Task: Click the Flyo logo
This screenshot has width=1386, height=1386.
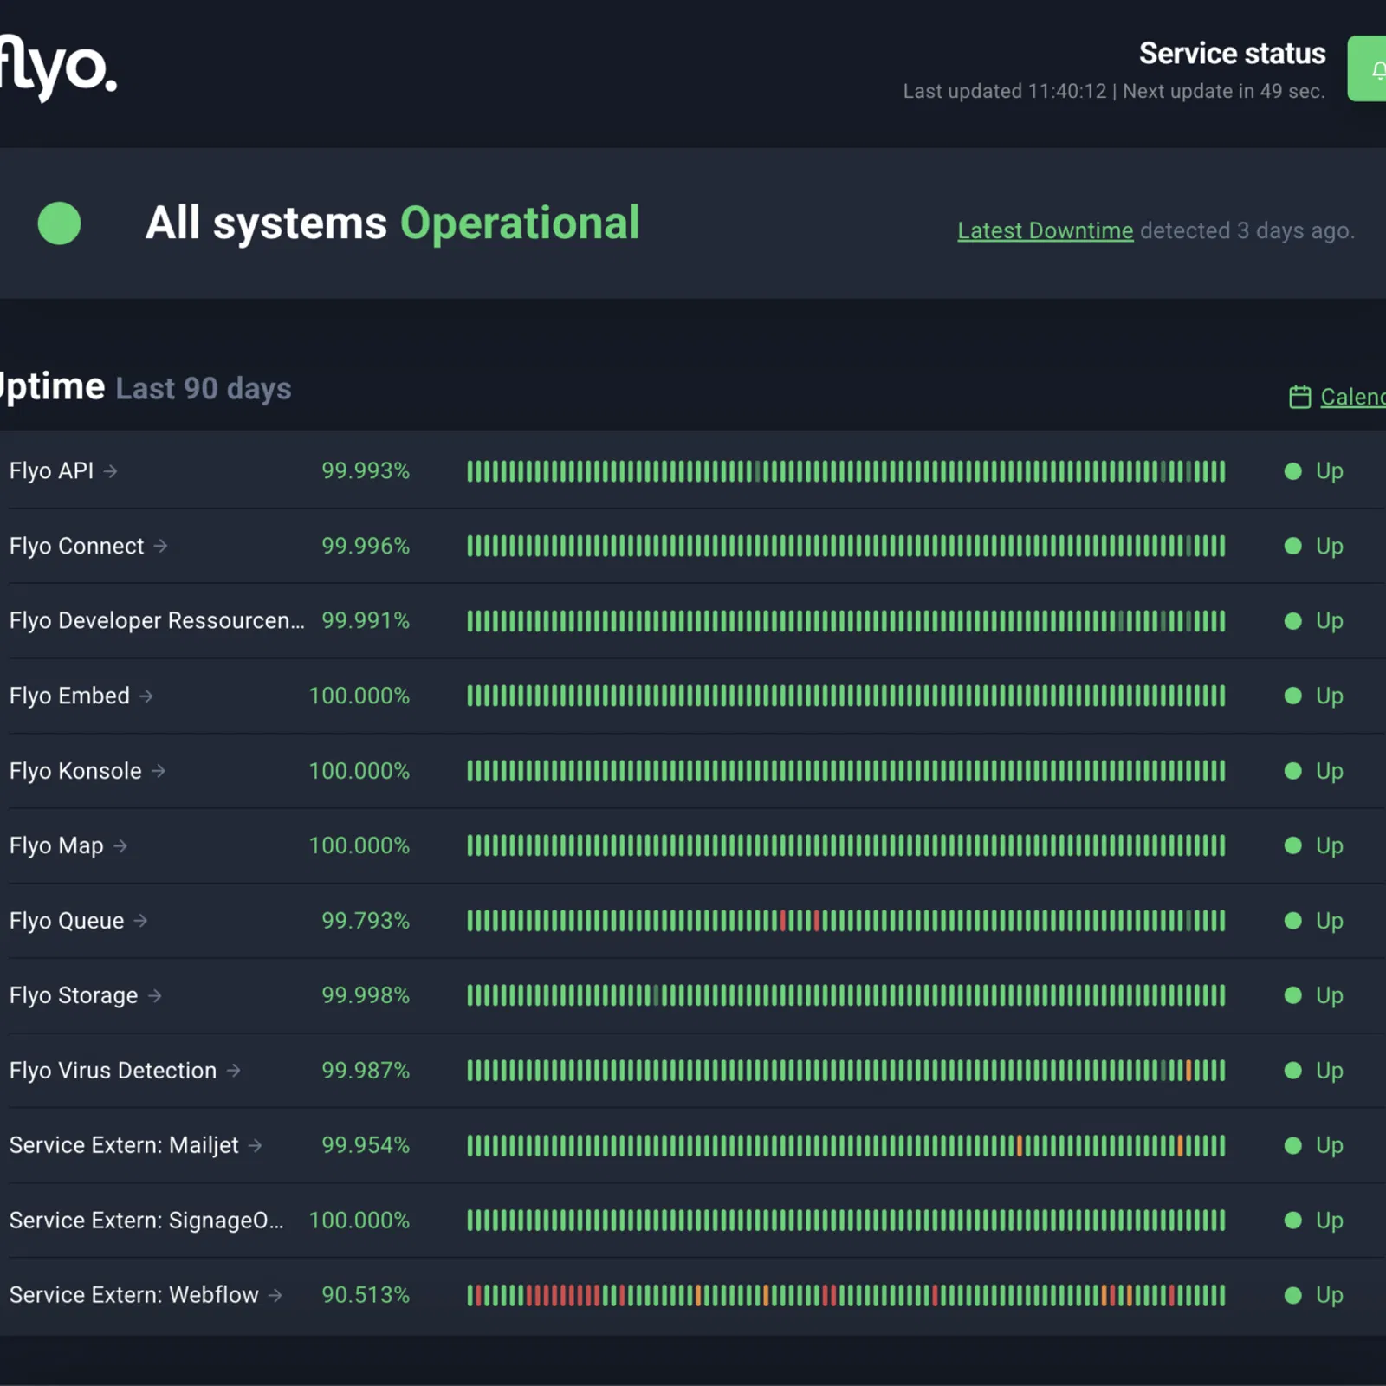Action: tap(57, 68)
